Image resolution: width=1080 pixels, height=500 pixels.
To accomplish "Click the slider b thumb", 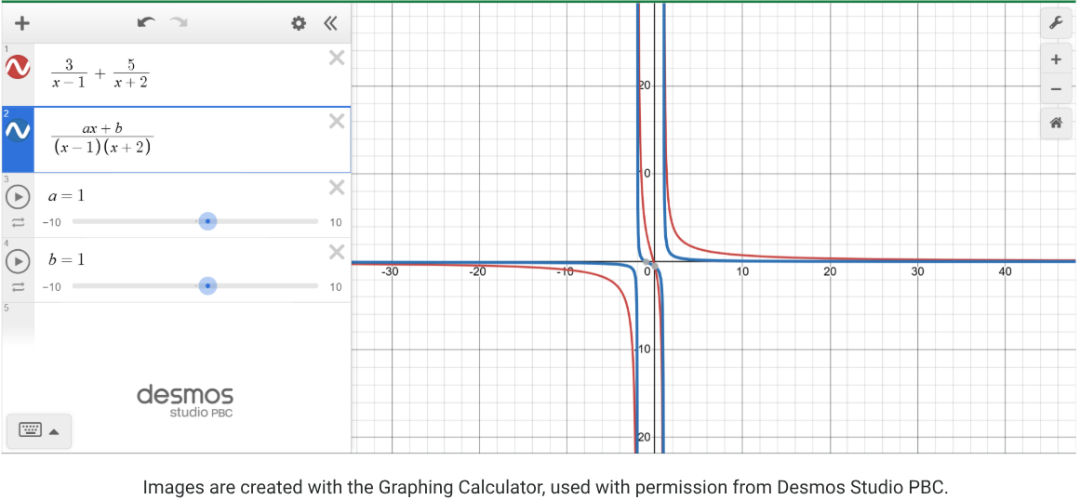I will (x=207, y=286).
